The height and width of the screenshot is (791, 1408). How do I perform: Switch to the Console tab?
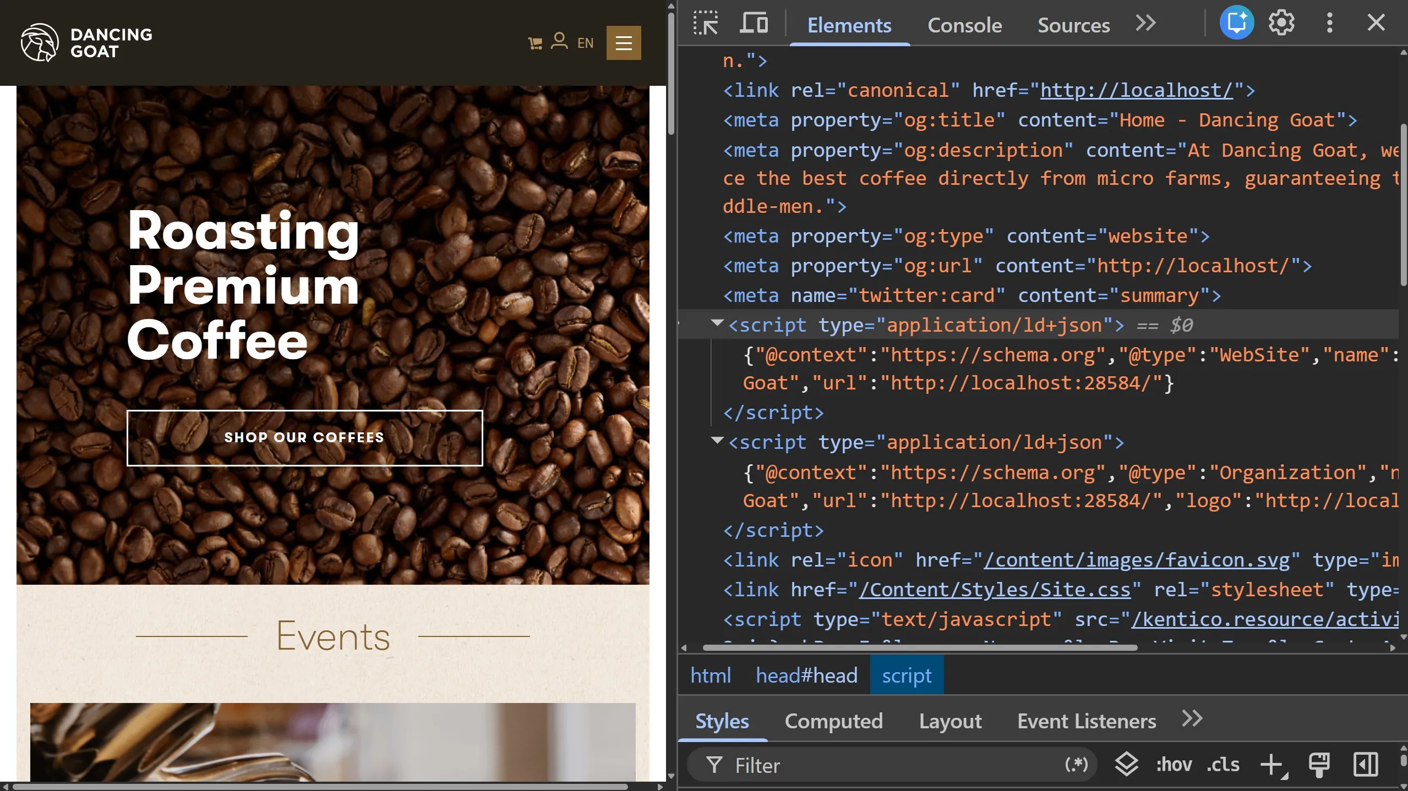click(x=965, y=25)
